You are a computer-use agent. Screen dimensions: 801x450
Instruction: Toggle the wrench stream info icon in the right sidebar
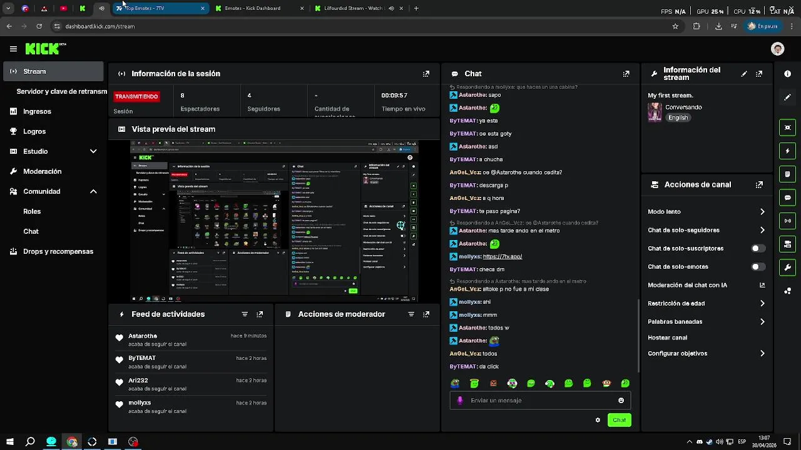(x=788, y=267)
